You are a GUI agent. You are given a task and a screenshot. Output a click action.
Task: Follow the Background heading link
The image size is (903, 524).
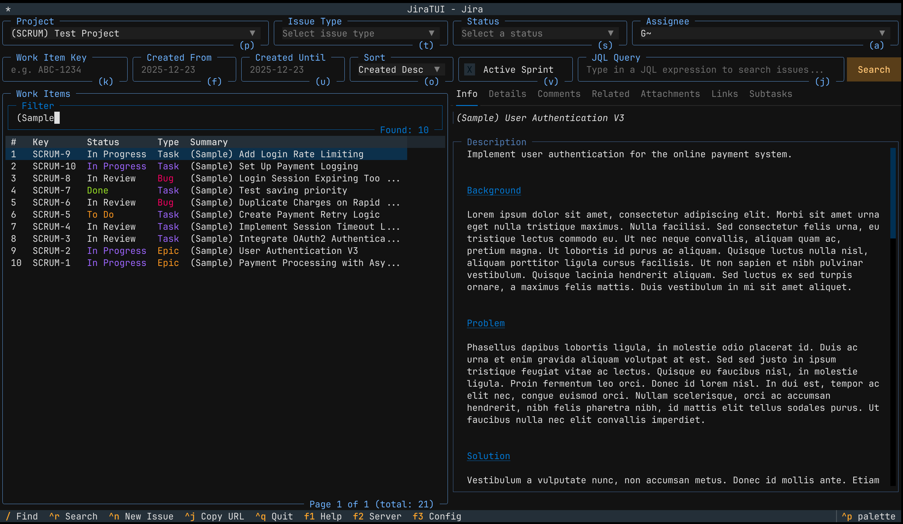(x=493, y=190)
